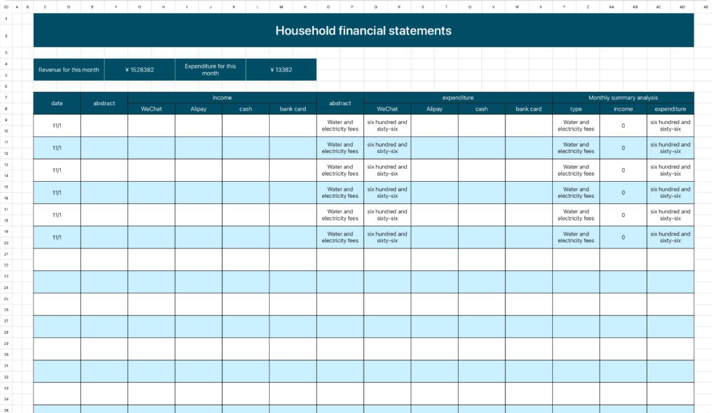
Task: Click the type header in monthly summary
Action: [x=576, y=109]
